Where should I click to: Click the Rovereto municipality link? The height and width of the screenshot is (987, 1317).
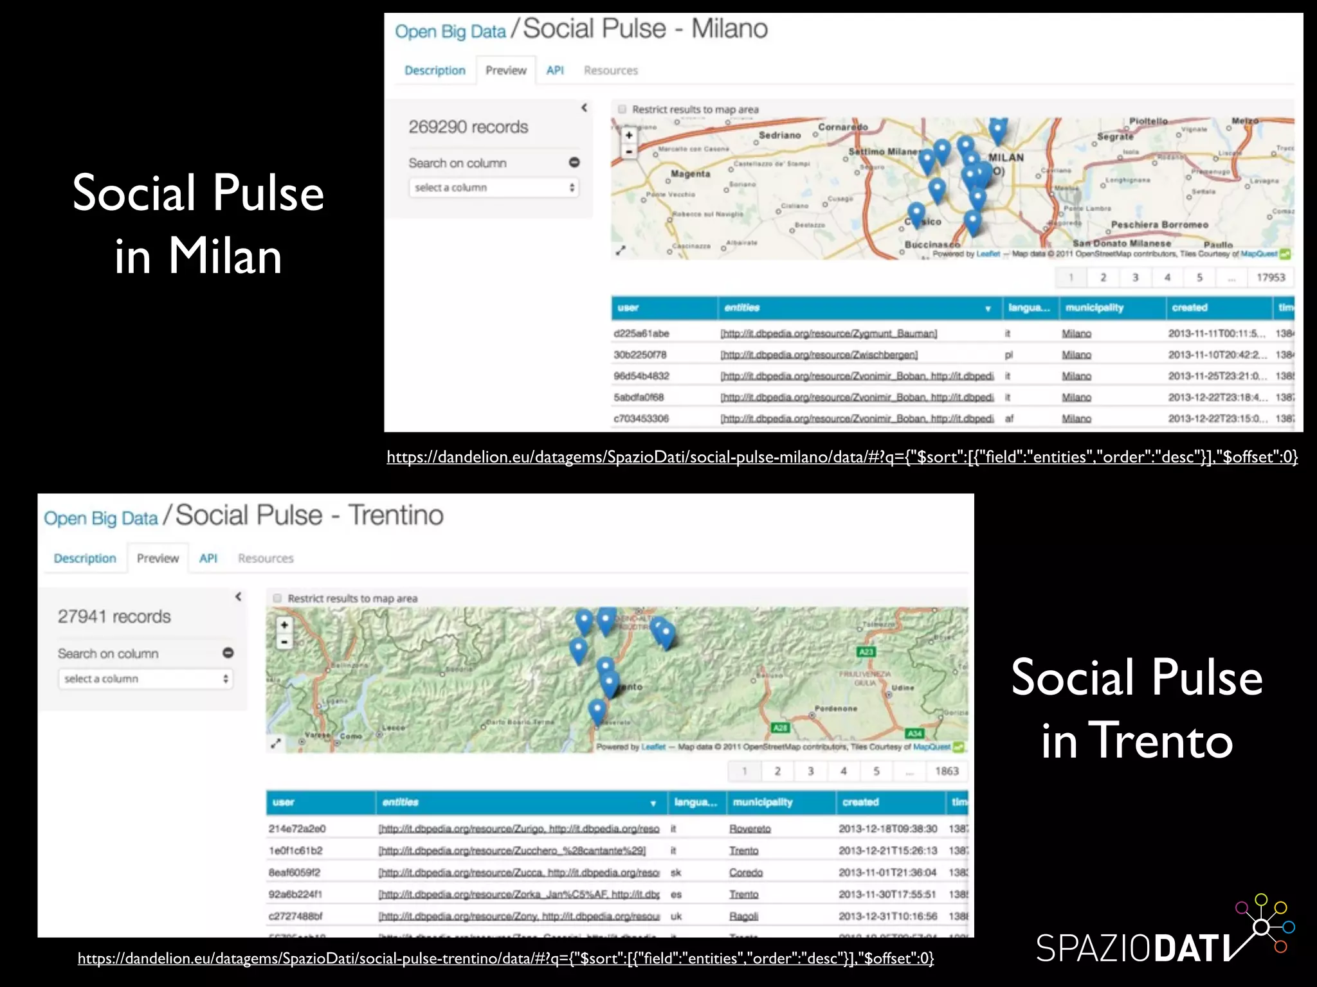click(x=750, y=829)
